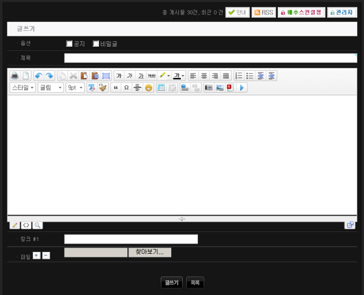Insert a special character with omega icon

click(x=126, y=88)
